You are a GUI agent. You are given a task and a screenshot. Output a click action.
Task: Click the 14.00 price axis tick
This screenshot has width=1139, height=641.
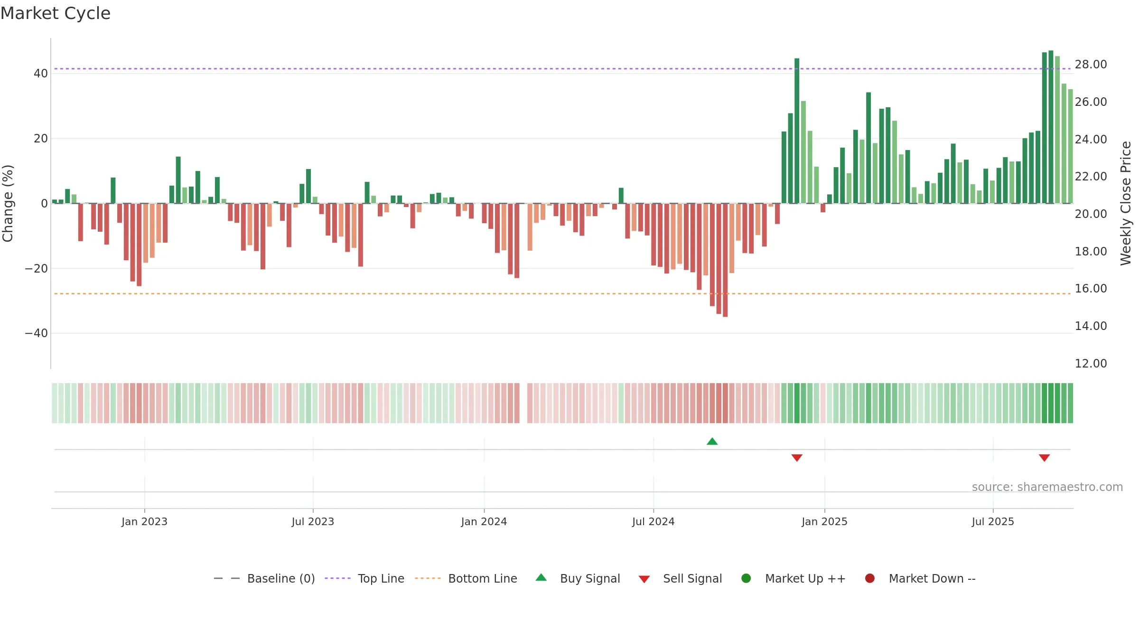1091,326
